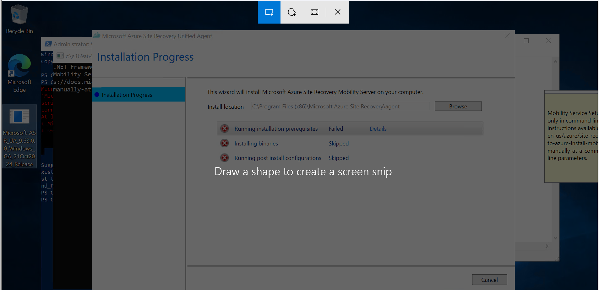Screen dimensions: 599x290
Task: Click the 'Install location' label
Action: click(x=226, y=107)
